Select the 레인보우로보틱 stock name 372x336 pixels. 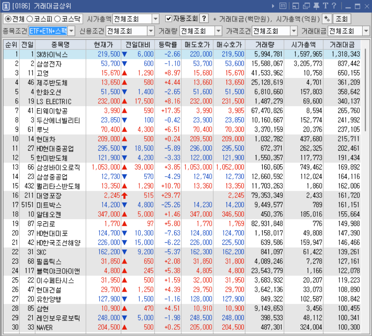tap(58, 318)
